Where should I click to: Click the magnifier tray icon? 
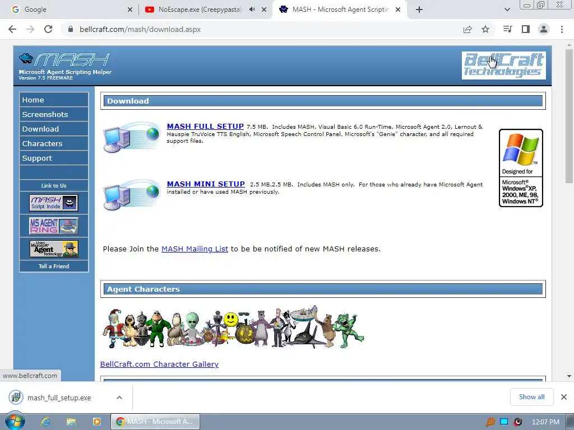pyautogui.click(x=490, y=422)
